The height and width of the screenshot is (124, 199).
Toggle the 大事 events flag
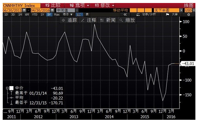pos(172,14)
